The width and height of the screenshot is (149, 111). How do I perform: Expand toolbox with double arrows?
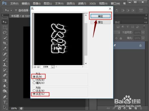[x=2, y=15]
